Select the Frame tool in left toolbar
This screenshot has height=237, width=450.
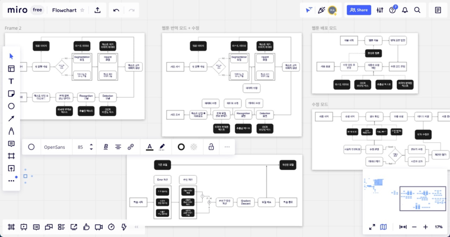[x=11, y=156]
